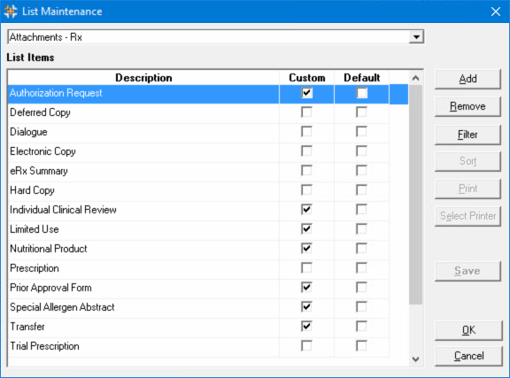Toggle Custom checkbox for Trial Prescription
The height and width of the screenshot is (378, 510).
(306, 346)
